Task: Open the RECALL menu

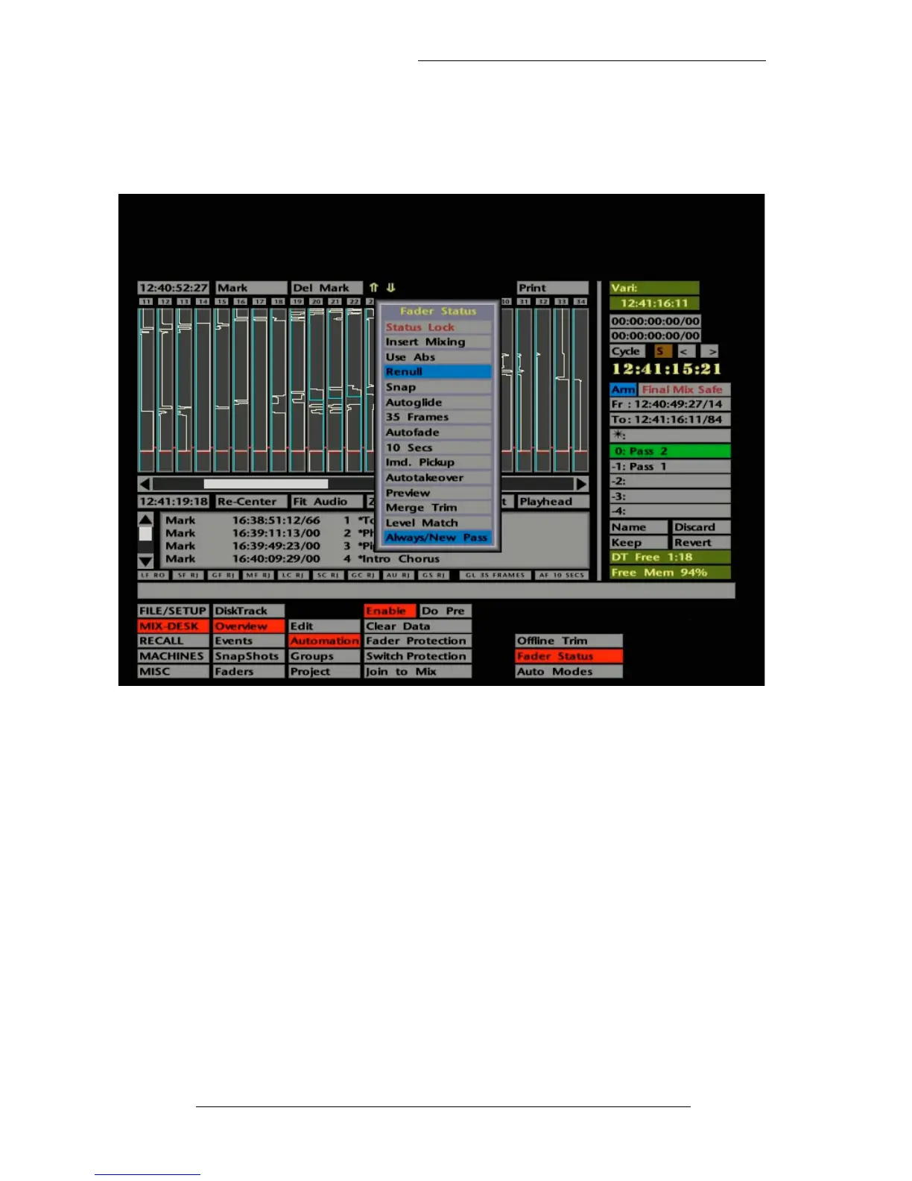Action: point(173,641)
